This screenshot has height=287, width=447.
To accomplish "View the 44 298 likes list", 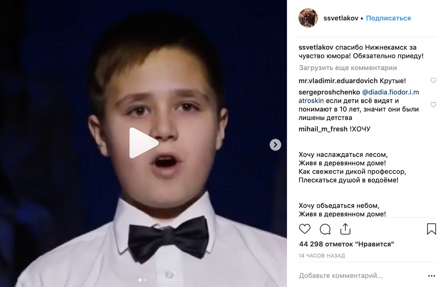I will 346,244.
